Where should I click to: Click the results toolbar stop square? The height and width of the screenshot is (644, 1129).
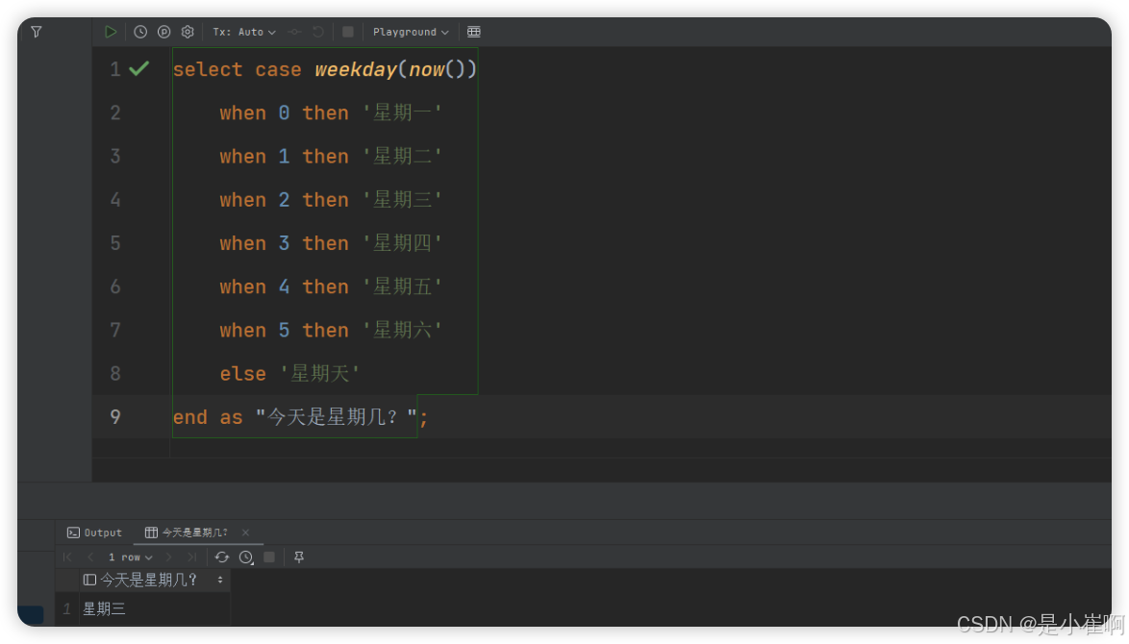(269, 557)
